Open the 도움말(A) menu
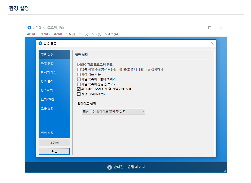This screenshot has height=183, width=251. 111,34
